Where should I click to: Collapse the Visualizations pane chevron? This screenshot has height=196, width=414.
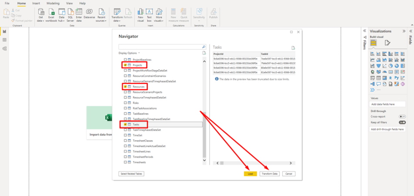[404, 31]
